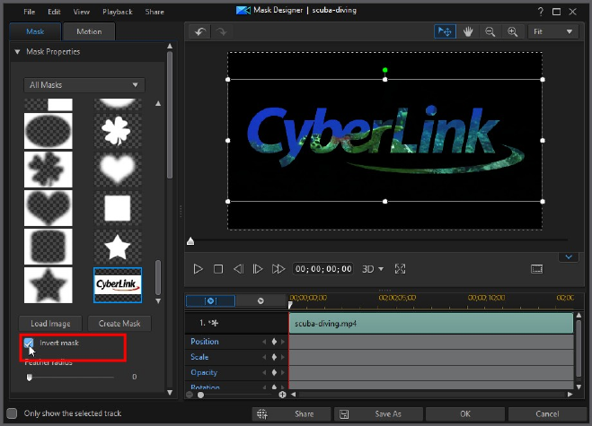Select the CyberLink logo mask thumbnail
This screenshot has width=592, height=426.
(x=118, y=285)
